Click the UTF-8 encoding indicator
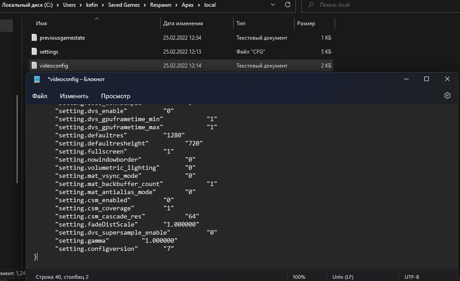460x281 pixels. pos(412,276)
